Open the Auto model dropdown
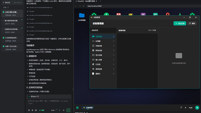Screen dimensions: 201x113 [x=54, y=110]
